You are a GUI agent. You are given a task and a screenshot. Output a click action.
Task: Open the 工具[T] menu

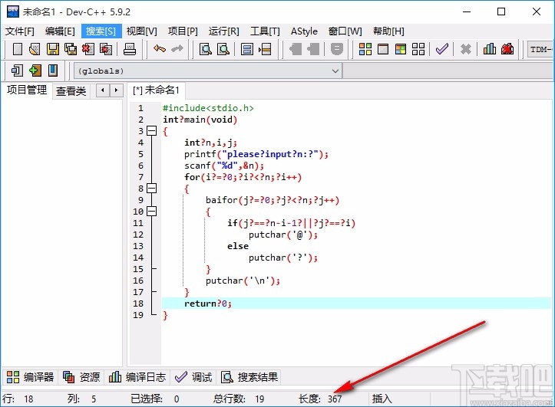coord(265,31)
